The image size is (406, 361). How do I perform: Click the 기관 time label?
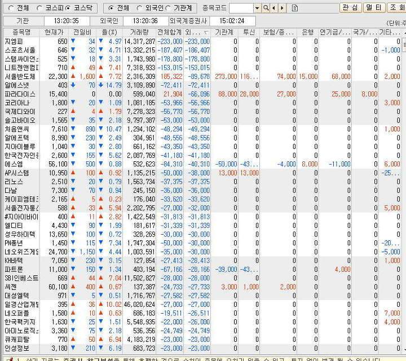23,21
